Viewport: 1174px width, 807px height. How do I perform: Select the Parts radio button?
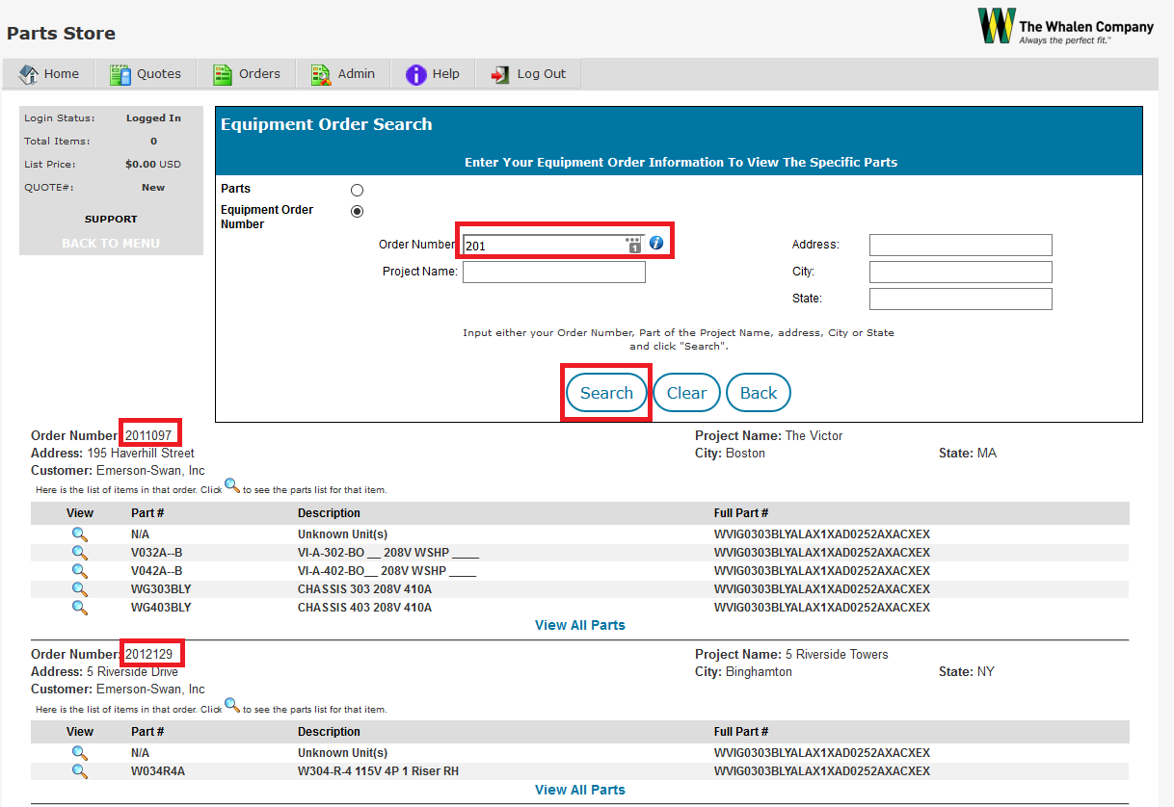click(358, 191)
